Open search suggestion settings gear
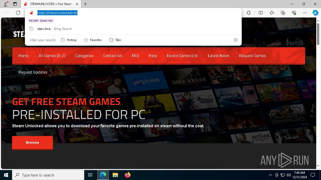 click(236, 40)
